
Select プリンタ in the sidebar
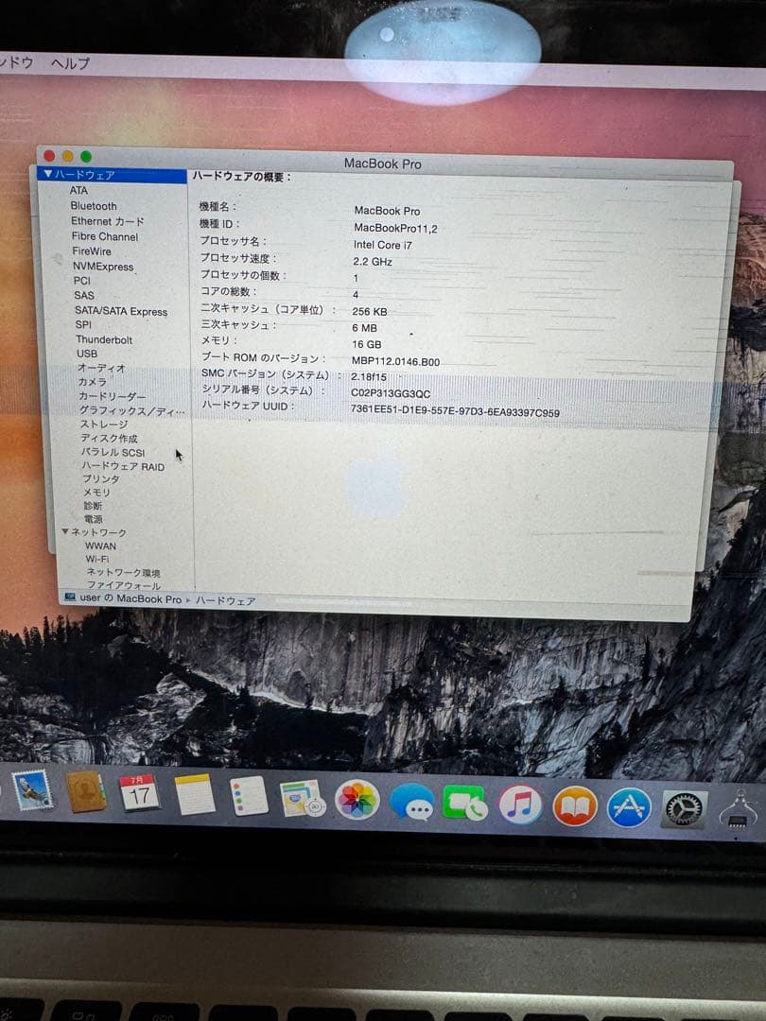pos(101,478)
